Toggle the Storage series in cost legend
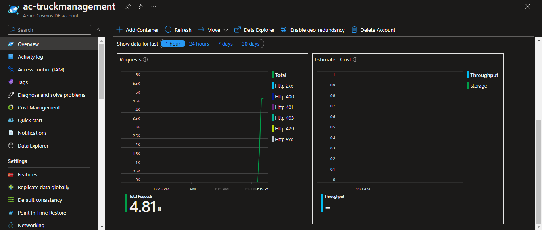Image resolution: width=542 pixels, height=230 pixels. pos(477,86)
